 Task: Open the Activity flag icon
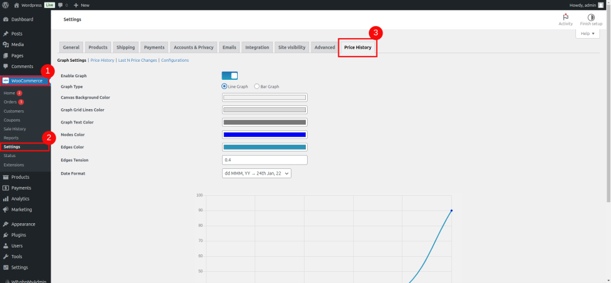coord(565,17)
